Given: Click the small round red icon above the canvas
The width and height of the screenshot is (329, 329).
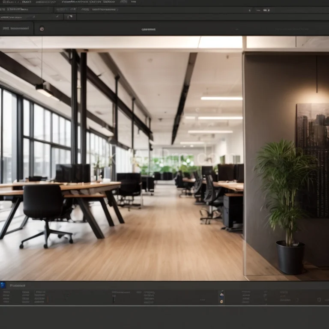Looking at the screenshot, I should tap(42, 29).
